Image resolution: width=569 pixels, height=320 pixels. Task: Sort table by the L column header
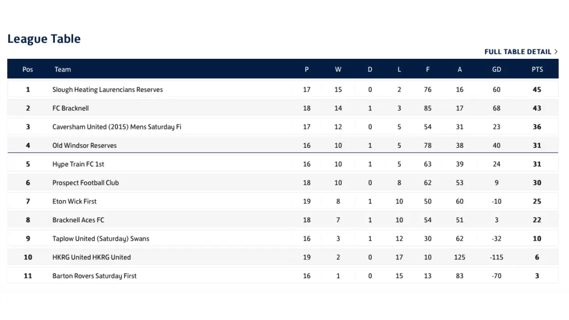(399, 69)
